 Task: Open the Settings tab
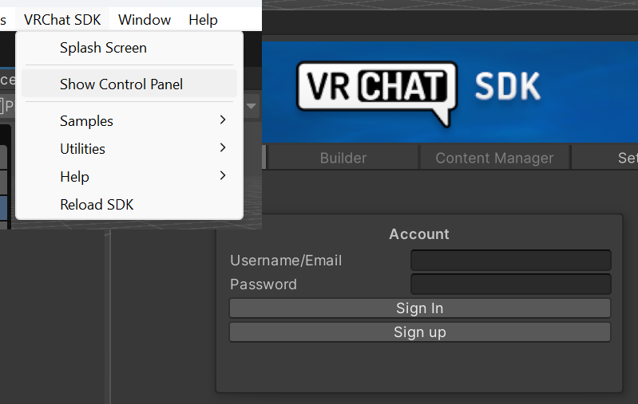click(x=604, y=158)
